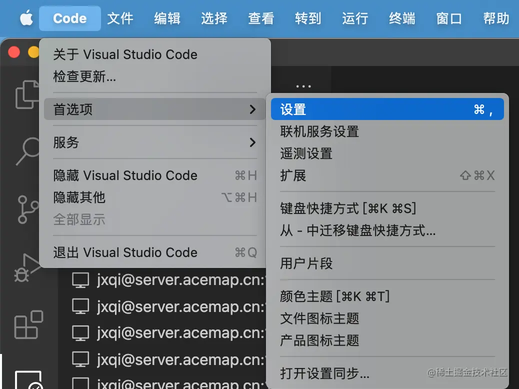Select 关于 Visual Studio Code

(x=155, y=54)
